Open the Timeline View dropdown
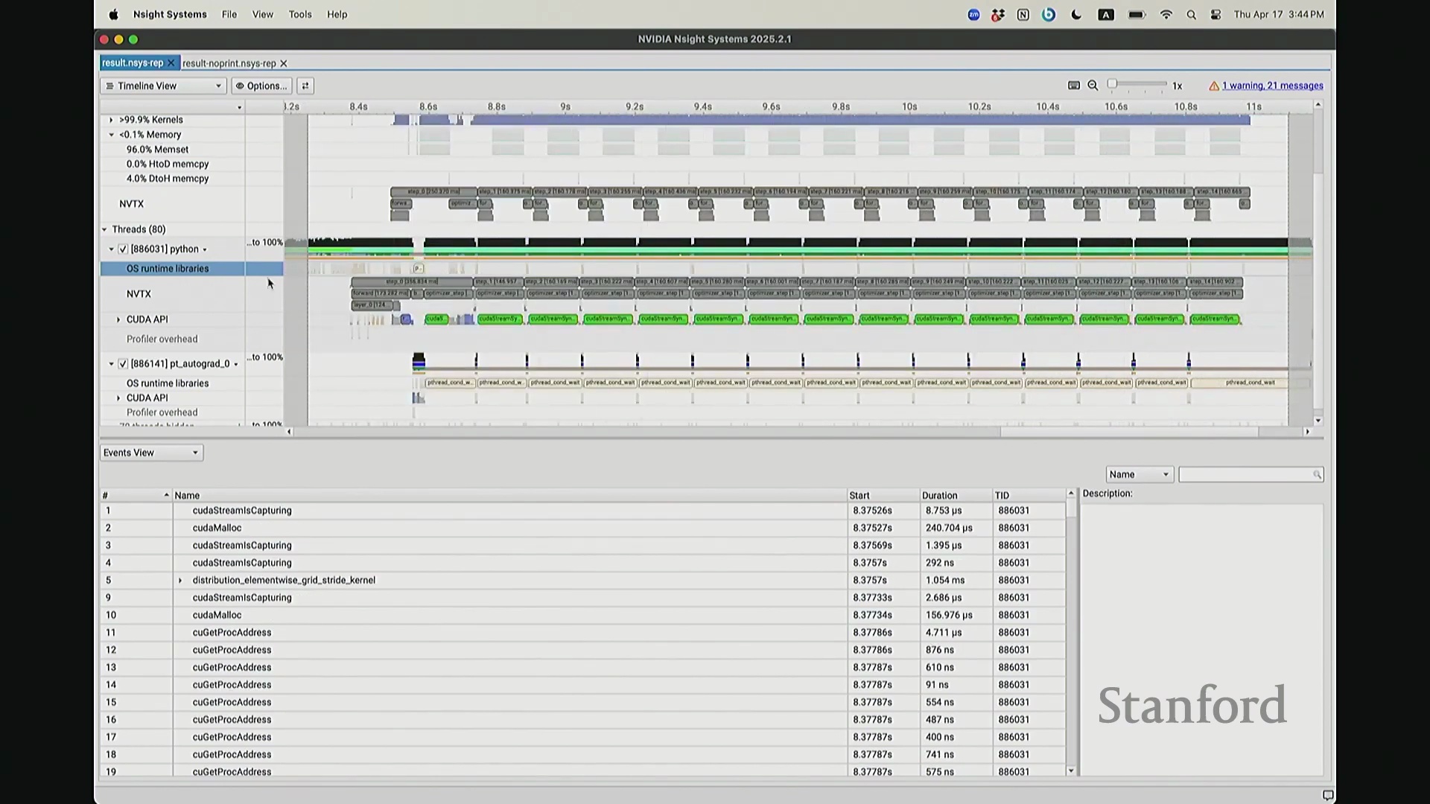The image size is (1430, 804). point(163,86)
